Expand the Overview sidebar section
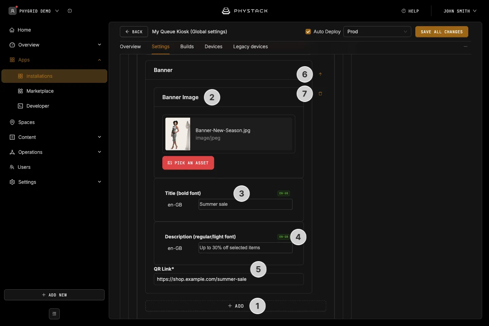Image resolution: width=489 pixels, height=326 pixels. point(54,45)
